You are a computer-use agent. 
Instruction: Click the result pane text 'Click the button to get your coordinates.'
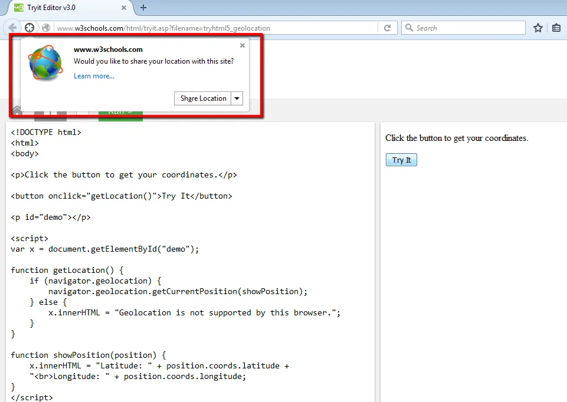tap(457, 139)
